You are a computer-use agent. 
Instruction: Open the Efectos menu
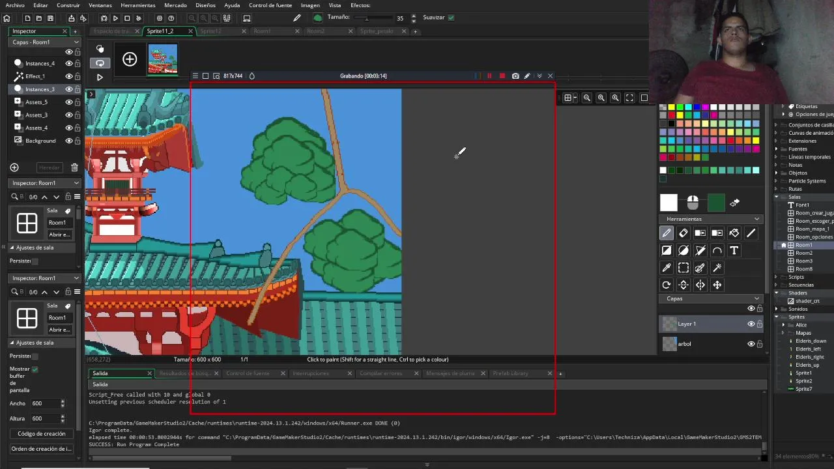click(360, 5)
